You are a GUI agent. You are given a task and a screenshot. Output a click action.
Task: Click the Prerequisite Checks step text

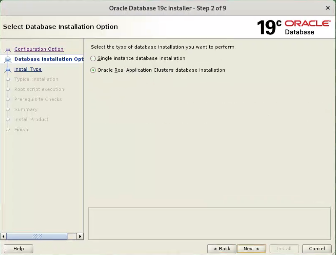pos(38,100)
